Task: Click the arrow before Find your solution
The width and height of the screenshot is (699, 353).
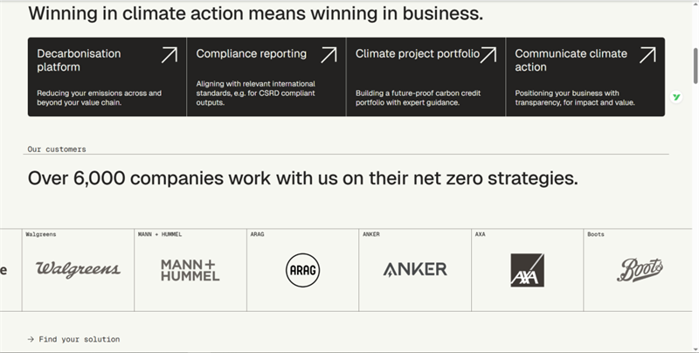Action: (31, 339)
